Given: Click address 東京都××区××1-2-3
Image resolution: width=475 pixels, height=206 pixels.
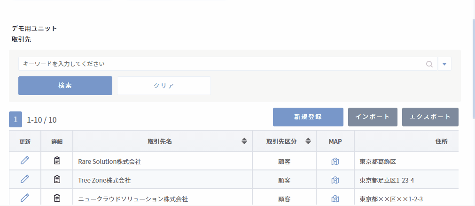Looking at the screenshot, I should click(391, 199).
